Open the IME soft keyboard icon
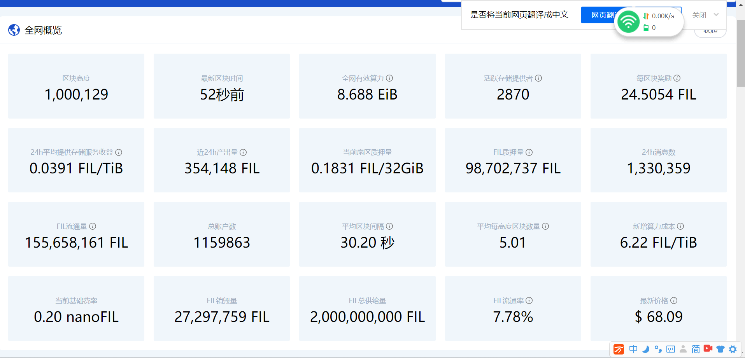Viewport: 745px width, 358px height. (671, 349)
